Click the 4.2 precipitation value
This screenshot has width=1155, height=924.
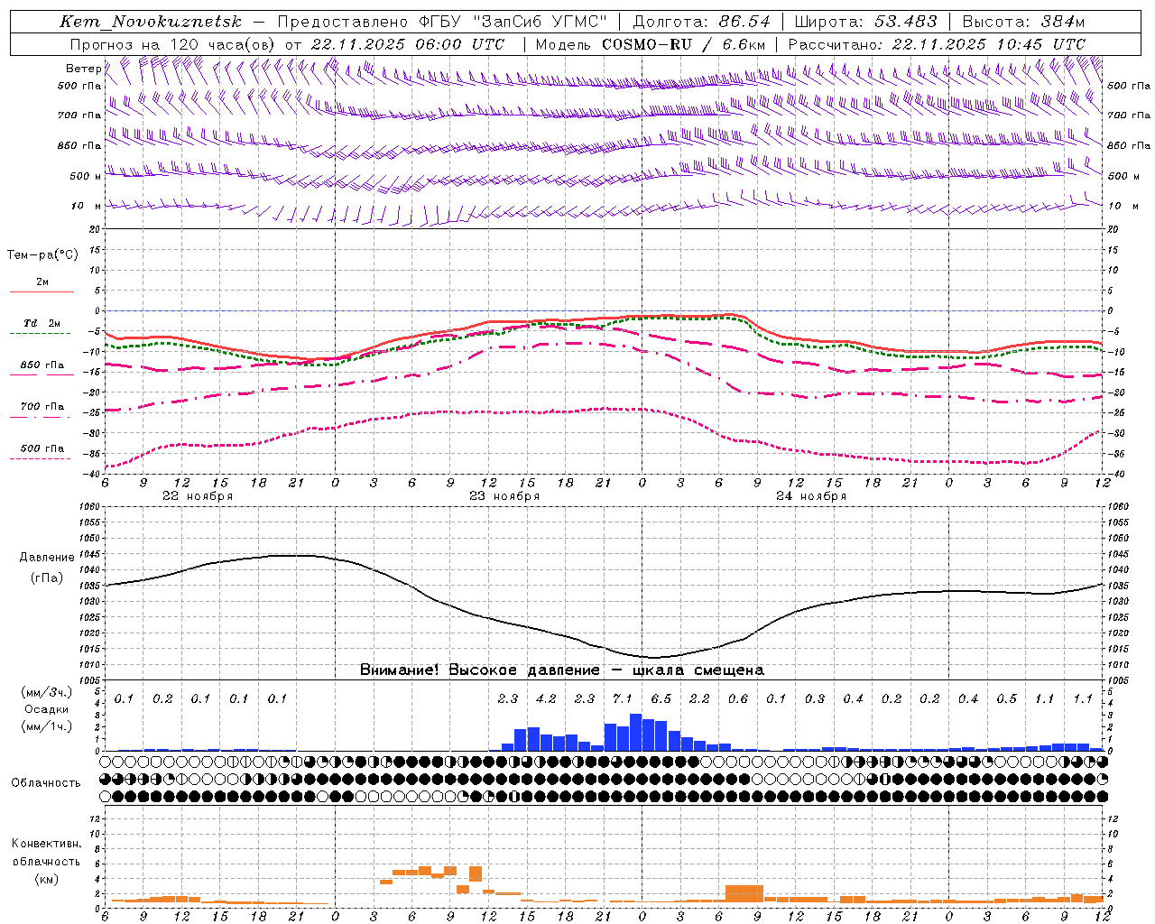(546, 698)
